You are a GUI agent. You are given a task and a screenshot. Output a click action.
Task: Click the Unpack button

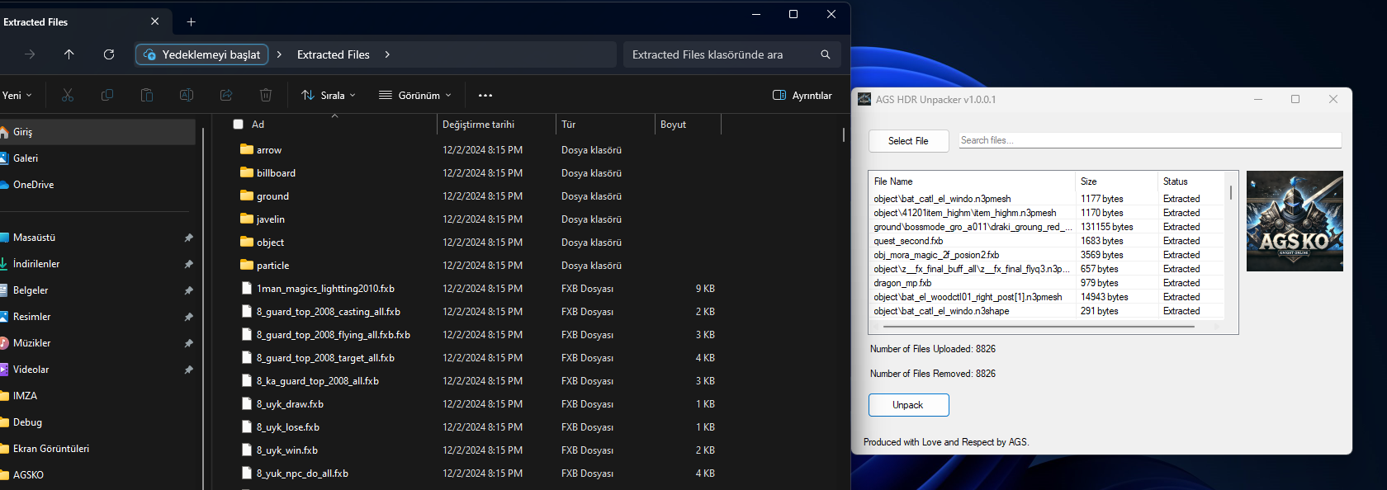(x=908, y=405)
